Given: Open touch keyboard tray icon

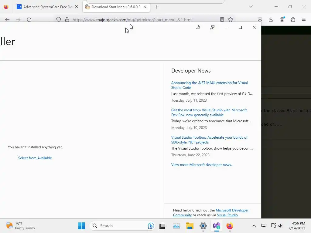Looking at the screenshot, I should pos(264,226).
